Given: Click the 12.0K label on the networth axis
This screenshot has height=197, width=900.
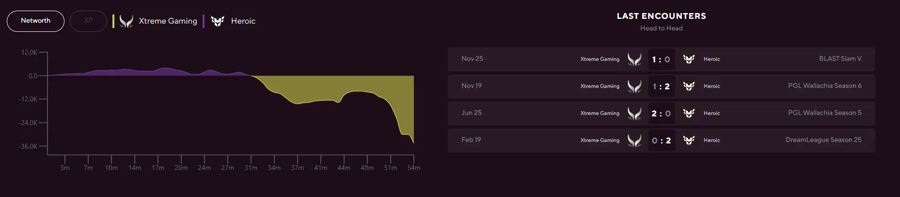Looking at the screenshot, I should (29, 52).
